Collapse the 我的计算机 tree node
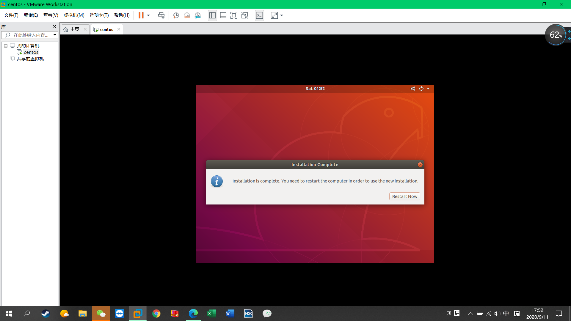Viewport: 571px width, 321px height. [6, 46]
